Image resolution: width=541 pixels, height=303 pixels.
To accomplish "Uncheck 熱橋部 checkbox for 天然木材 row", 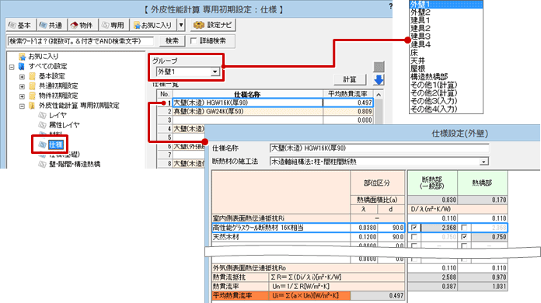I will pyautogui.click(x=464, y=237).
